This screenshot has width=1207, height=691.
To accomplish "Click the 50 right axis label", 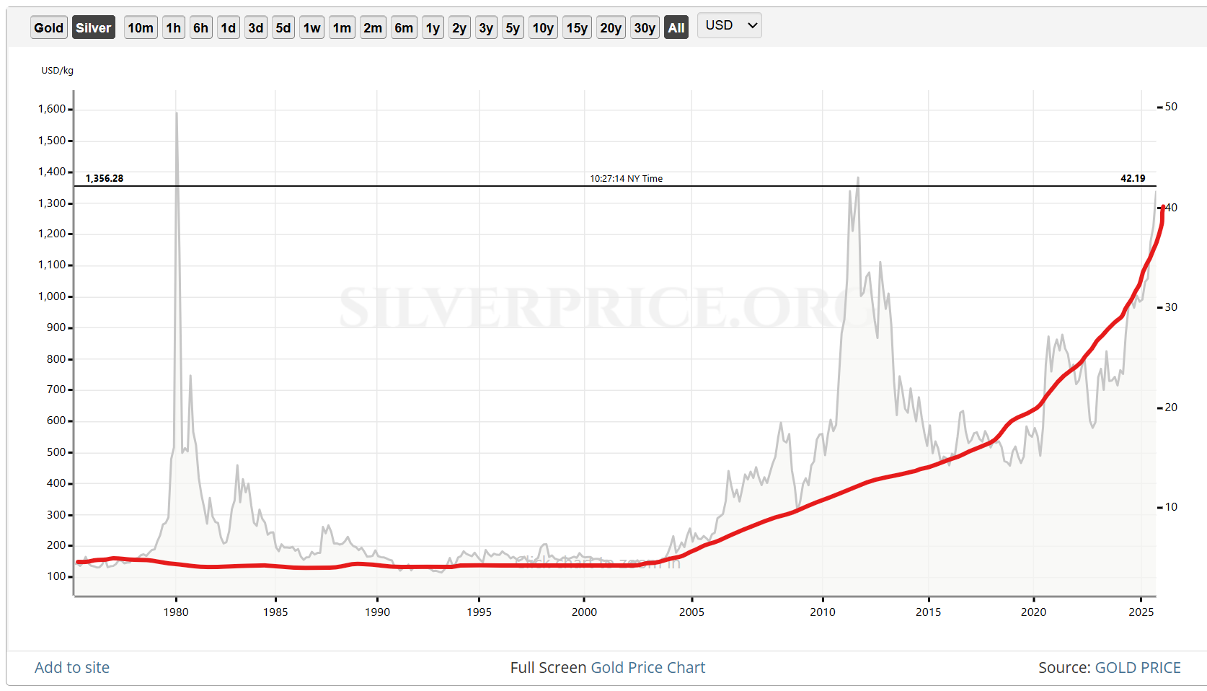I will (x=1171, y=107).
